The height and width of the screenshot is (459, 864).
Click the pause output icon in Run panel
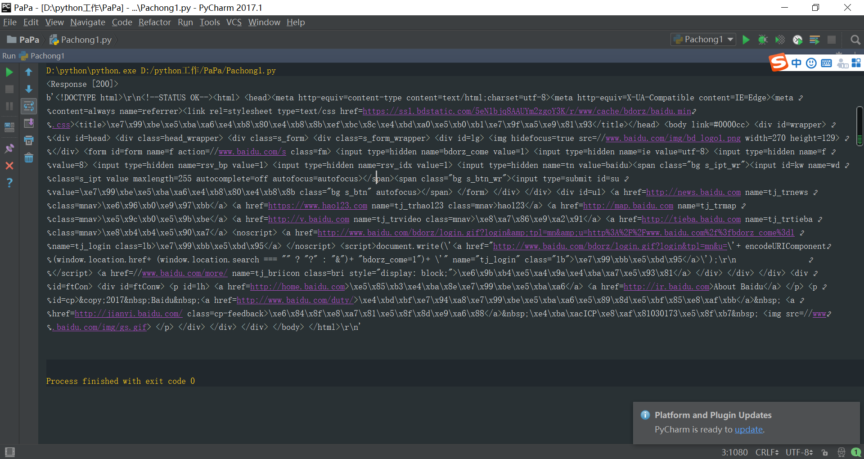(9, 106)
